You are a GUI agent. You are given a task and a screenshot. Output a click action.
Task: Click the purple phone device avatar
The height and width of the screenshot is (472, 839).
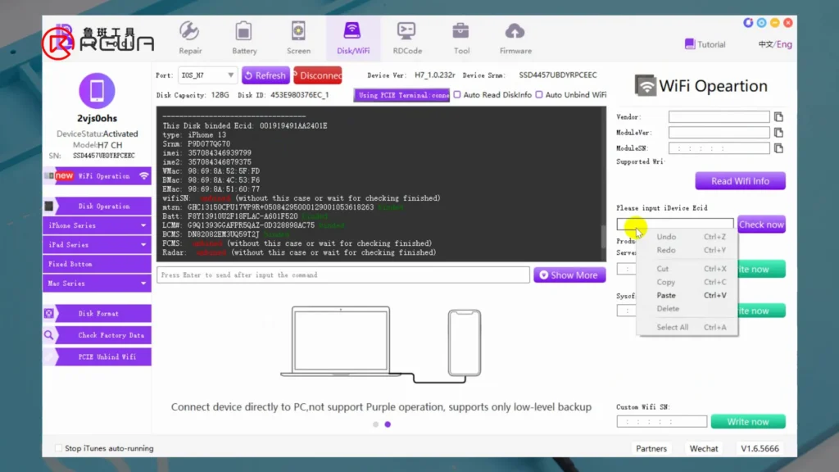coord(97,90)
